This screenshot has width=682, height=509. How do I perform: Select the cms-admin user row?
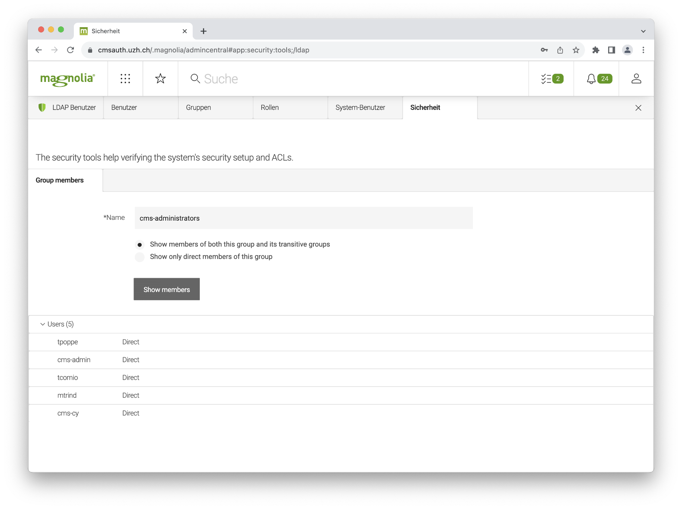pyautogui.click(x=74, y=360)
